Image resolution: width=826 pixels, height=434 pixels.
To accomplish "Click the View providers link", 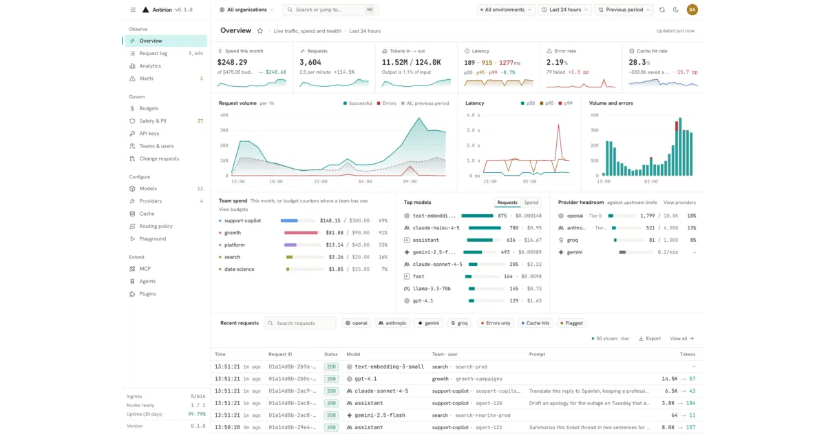I will 679,203.
